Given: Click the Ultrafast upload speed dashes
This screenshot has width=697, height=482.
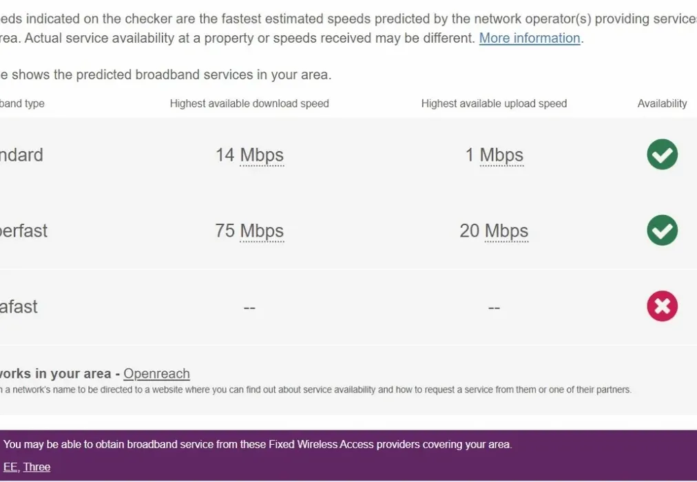Looking at the screenshot, I should point(494,307).
